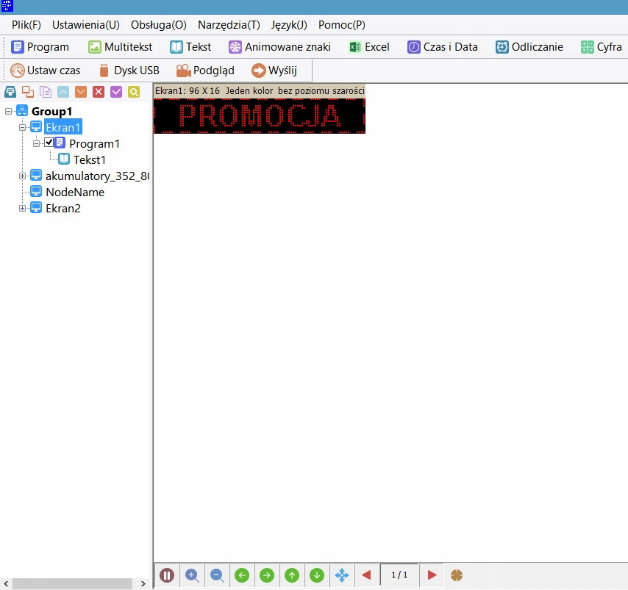Open the Narzędzia(T) menu
Screen dimensions: 628x590
click(x=229, y=25)
